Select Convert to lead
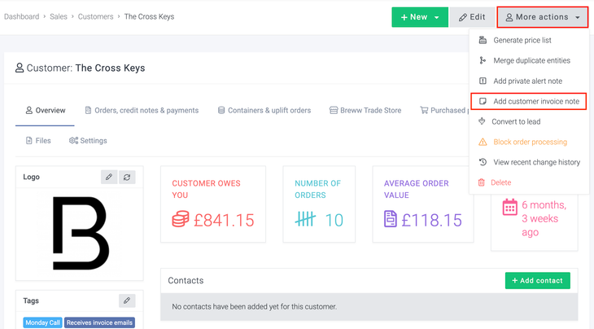Screen dimensions: 594x329 (x=516, y=121)
